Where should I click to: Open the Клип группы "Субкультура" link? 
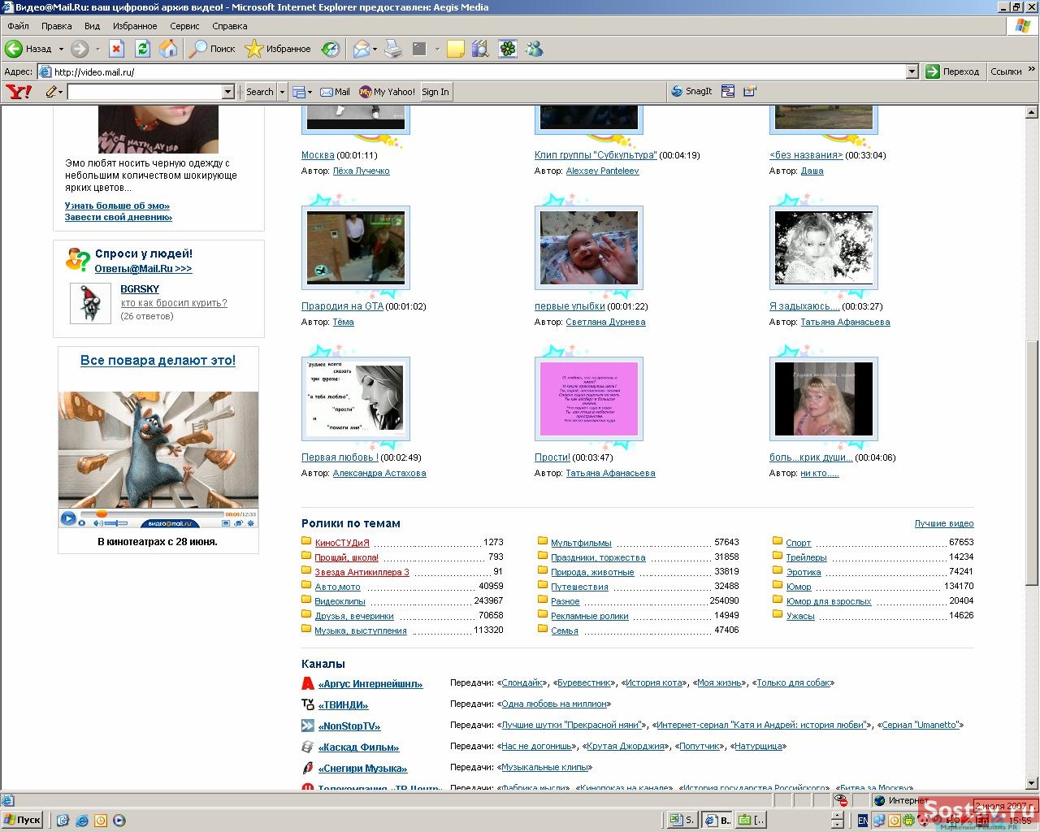tap(596, 155)
